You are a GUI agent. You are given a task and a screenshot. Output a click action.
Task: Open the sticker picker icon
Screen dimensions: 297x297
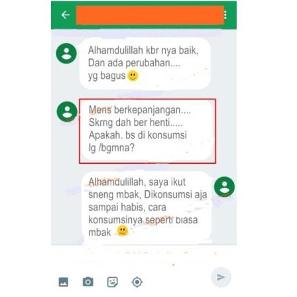pos(113,282)
